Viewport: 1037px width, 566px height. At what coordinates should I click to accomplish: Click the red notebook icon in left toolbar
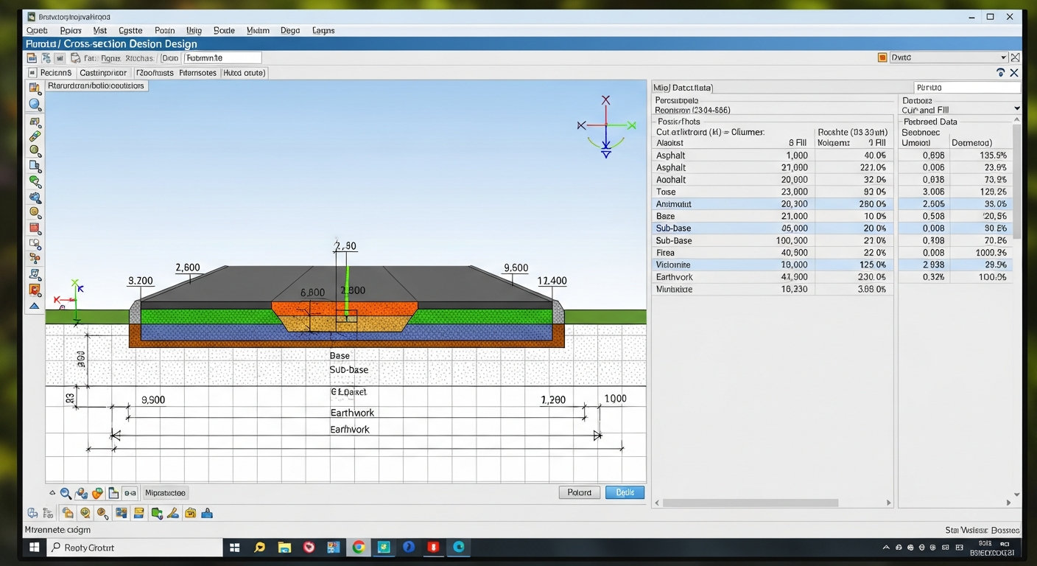pos(35,228)
